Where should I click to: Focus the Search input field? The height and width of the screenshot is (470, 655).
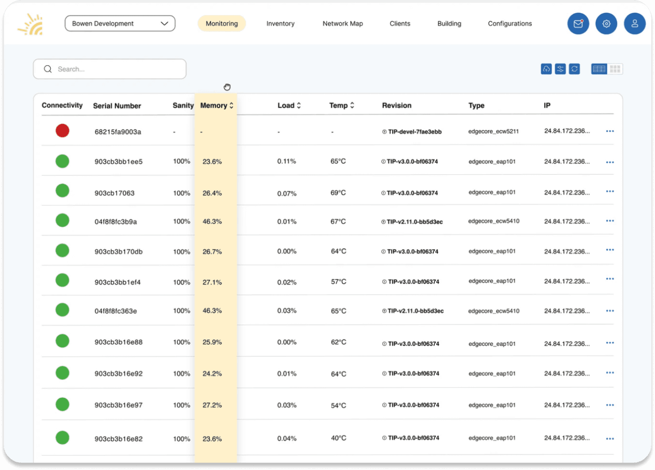109,69
